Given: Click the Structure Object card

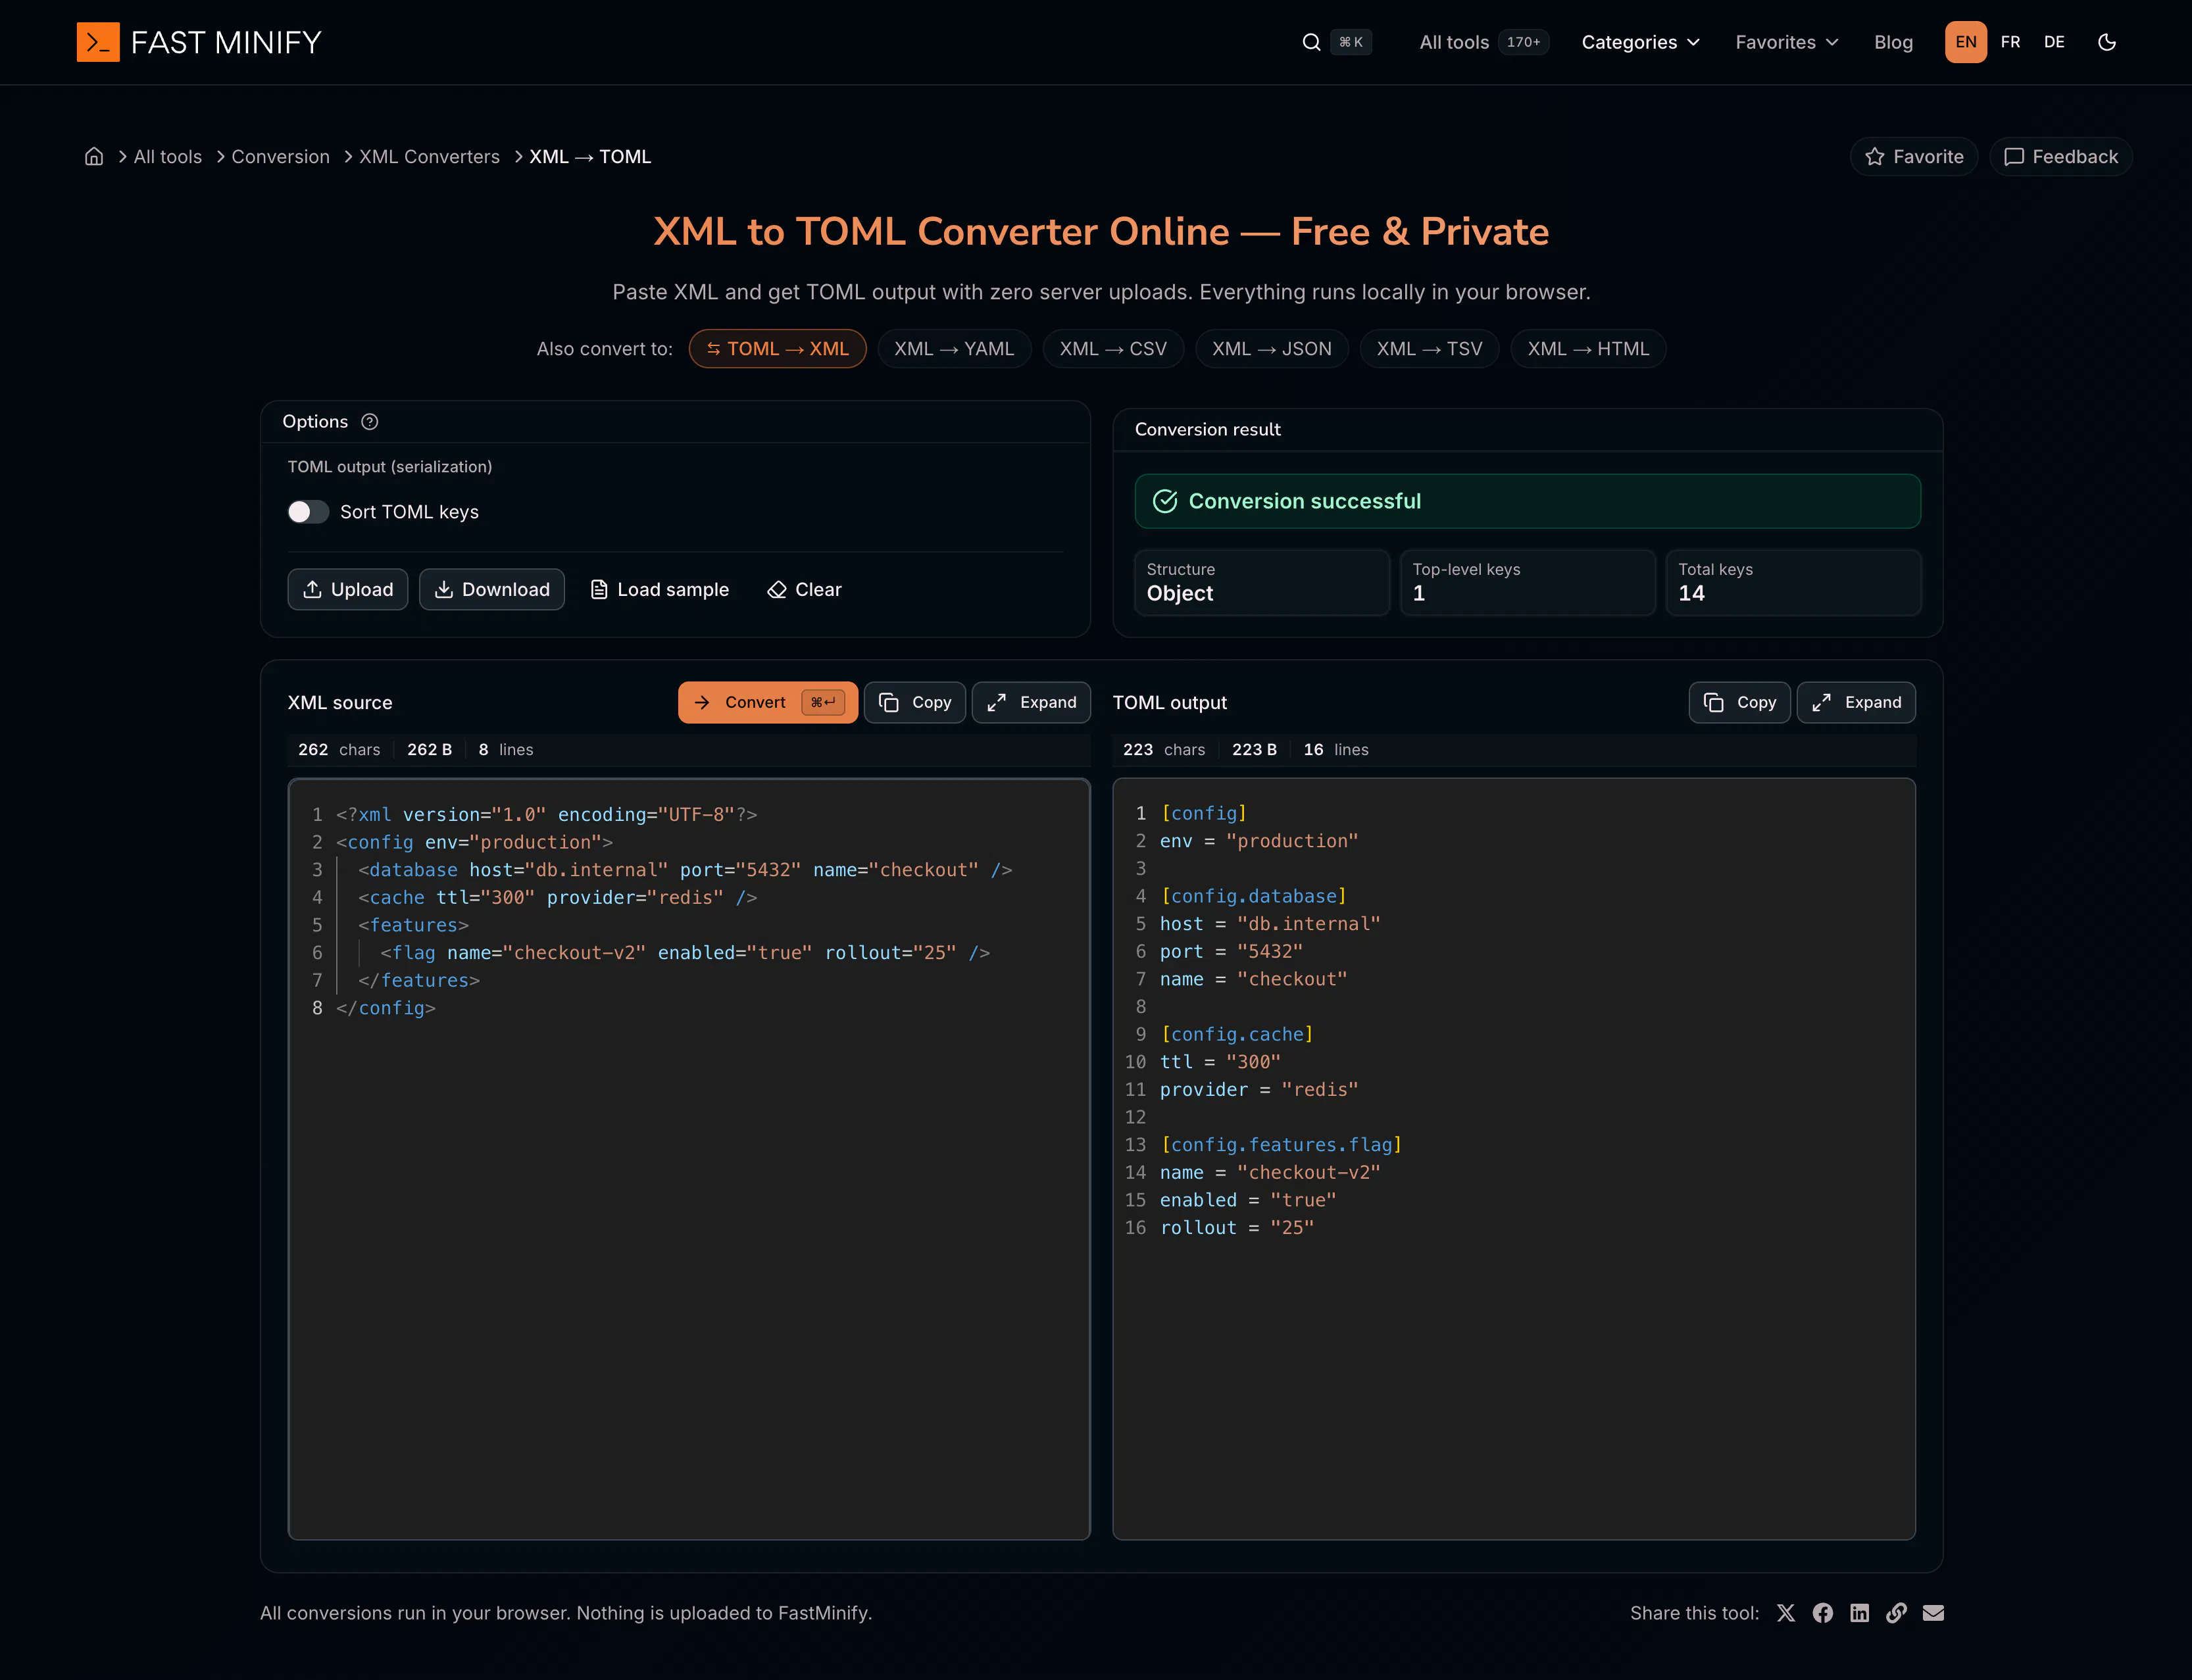Looking at the screenshot, I should tap(1261, 582).
